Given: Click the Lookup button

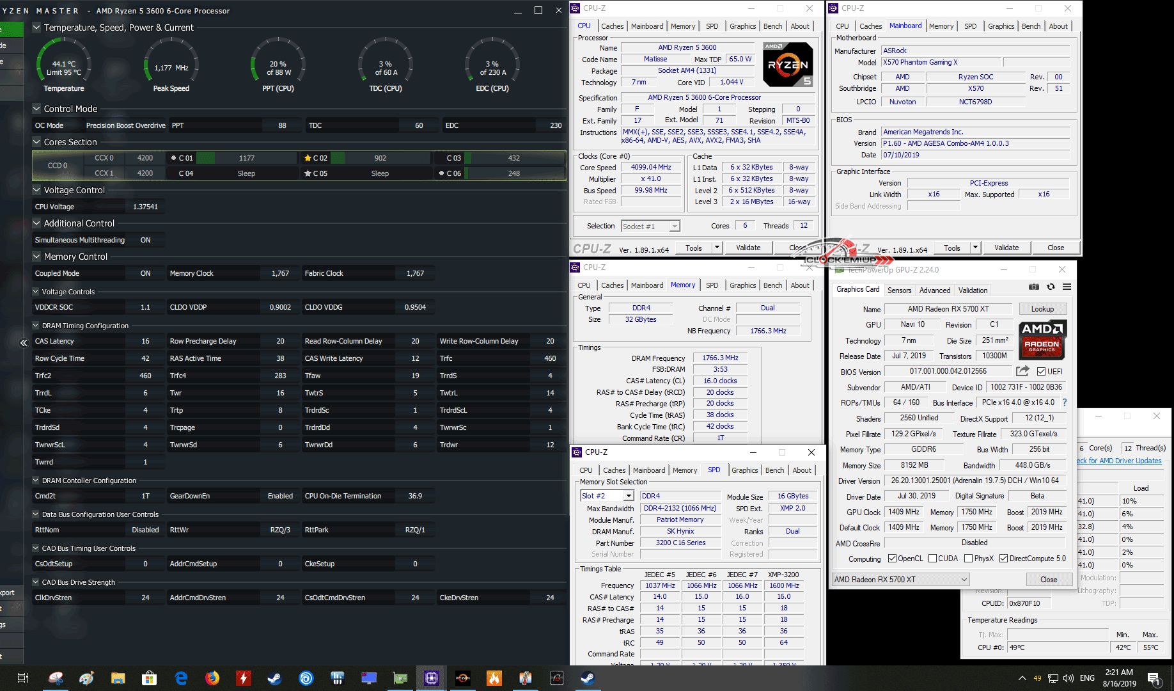Looking at the screenshot, I should (x=1042, y=309).
